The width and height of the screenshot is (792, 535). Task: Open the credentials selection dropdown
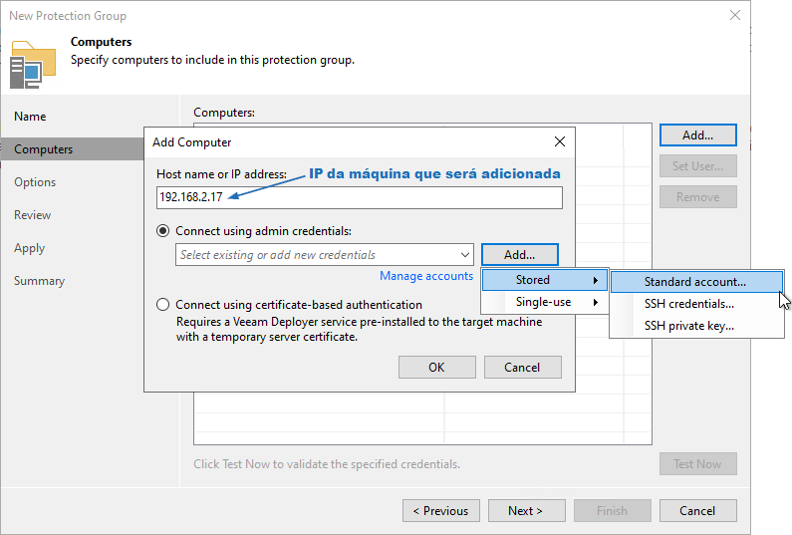(325, 255)
